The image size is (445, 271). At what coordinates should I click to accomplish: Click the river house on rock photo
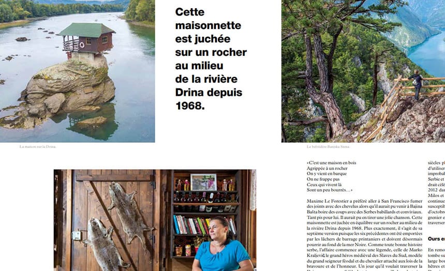(77, 71)
